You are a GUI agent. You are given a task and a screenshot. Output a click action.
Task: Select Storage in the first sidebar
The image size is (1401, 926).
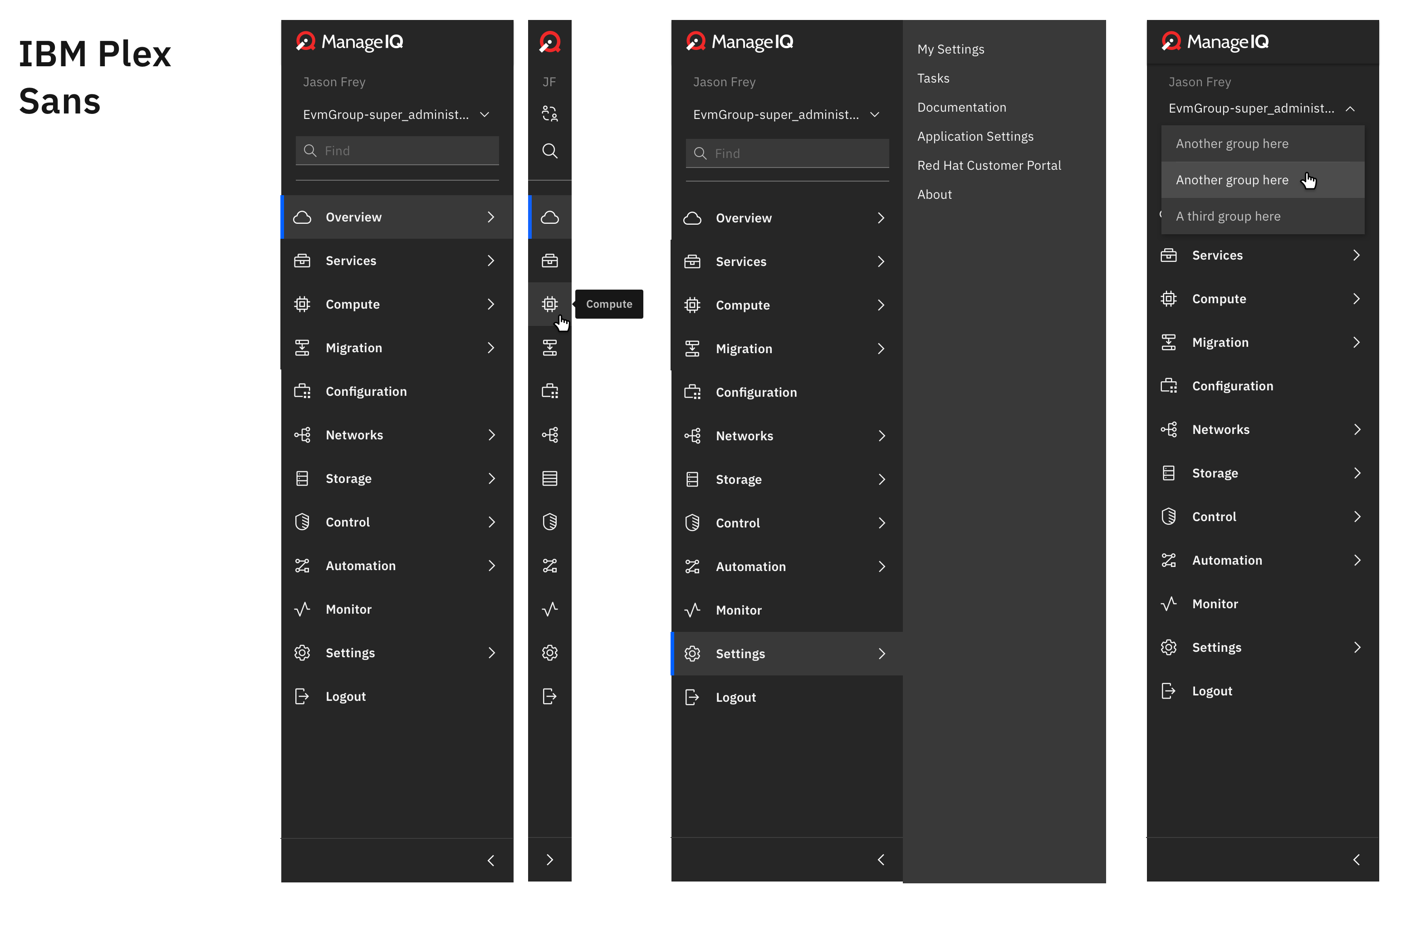(x=397, y=478)
